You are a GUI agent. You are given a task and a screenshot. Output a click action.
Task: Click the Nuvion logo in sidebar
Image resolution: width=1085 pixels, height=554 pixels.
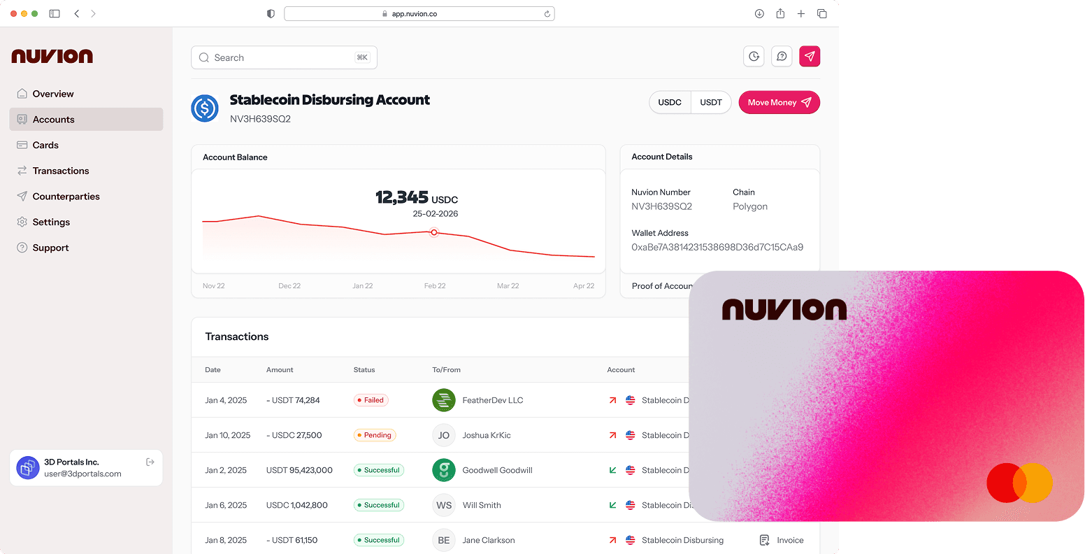point(52,56)
